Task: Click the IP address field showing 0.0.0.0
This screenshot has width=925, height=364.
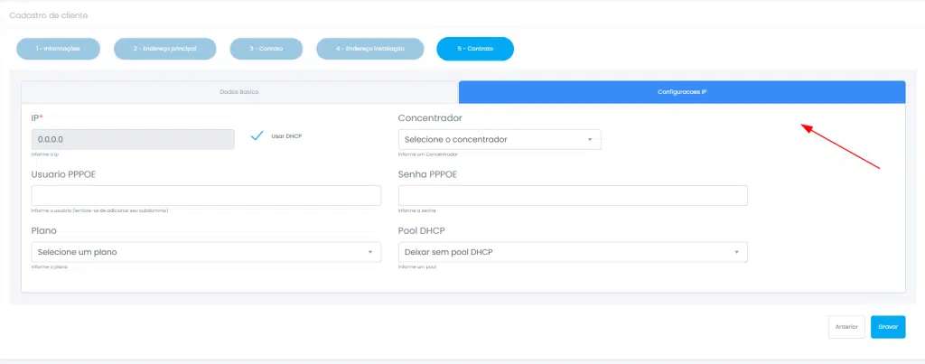Action: point(133,140)
